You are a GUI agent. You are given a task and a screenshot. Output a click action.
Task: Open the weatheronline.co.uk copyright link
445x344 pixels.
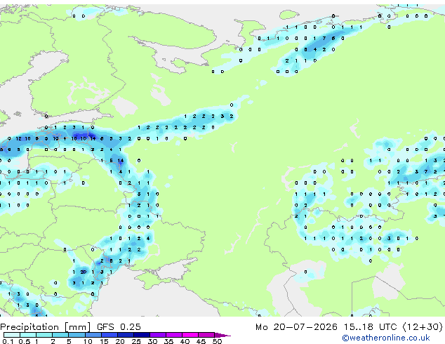(386, 338)
